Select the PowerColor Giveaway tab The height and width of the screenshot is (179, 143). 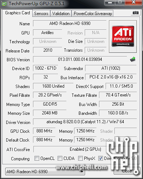pyautogui.click(x=93, y=14)
